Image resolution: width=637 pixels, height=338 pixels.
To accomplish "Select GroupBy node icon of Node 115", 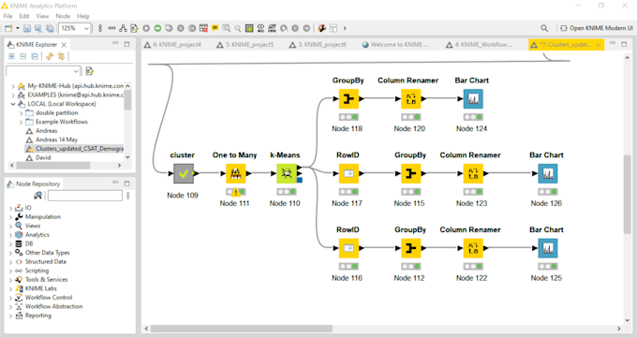I will pyautogui.click(x=411, y=173).
